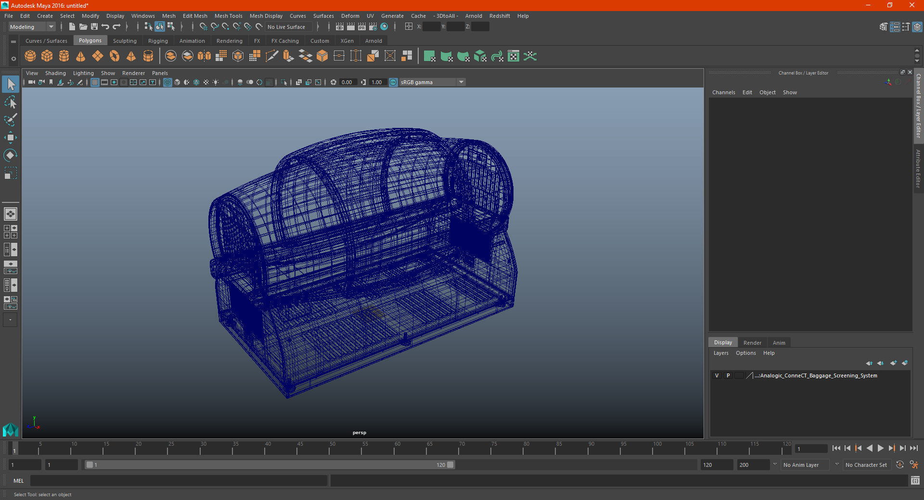Open the Script Editor icon
924x500 pixels.
coord(915,480)
